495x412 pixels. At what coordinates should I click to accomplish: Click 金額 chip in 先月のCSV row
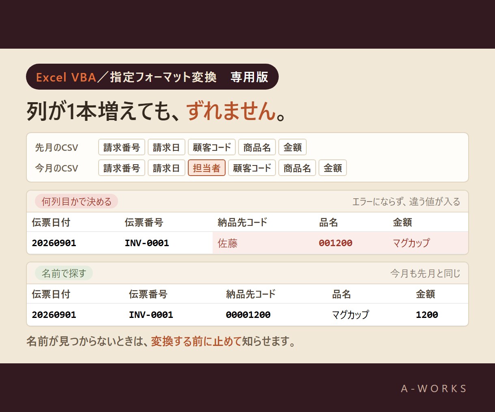point(293,147)
